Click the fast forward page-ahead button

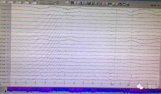pyautogui.click(x=155, y=5)
